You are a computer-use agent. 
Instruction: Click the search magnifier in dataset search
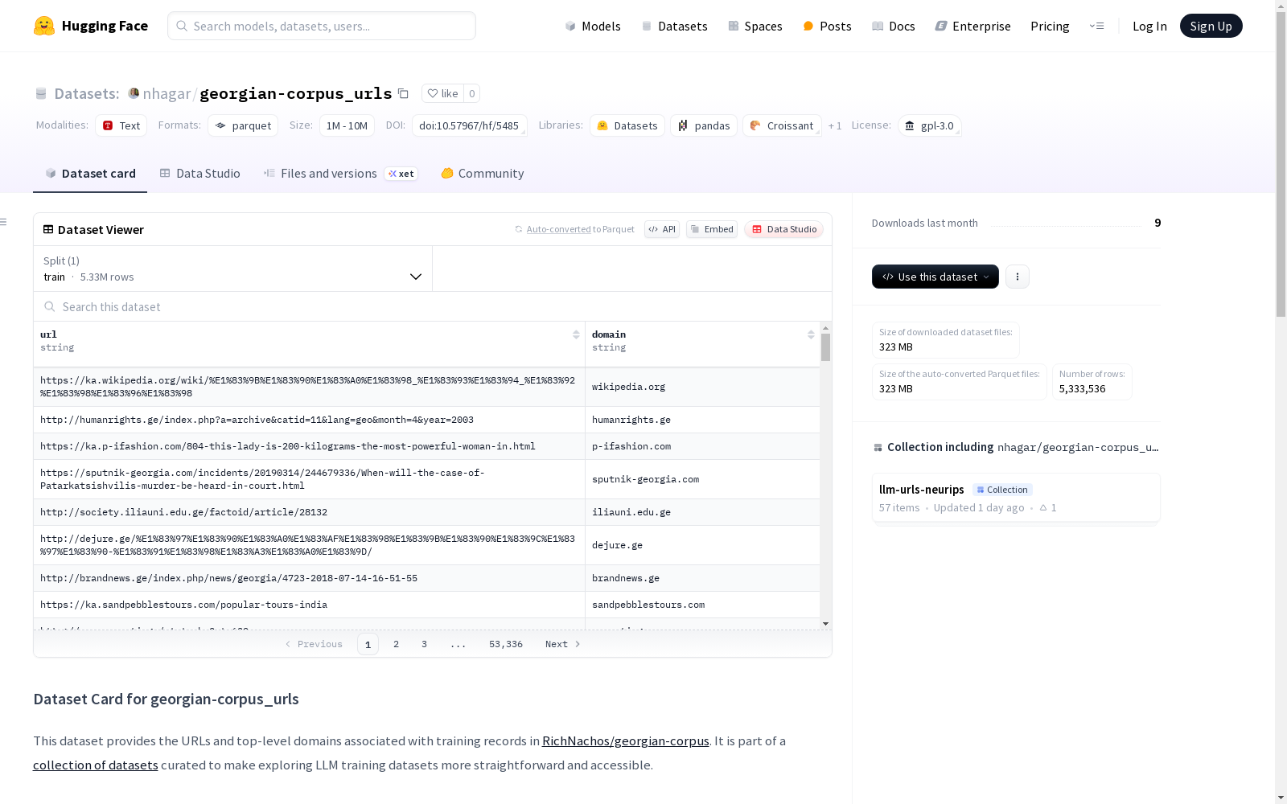(x=50, y=306)
